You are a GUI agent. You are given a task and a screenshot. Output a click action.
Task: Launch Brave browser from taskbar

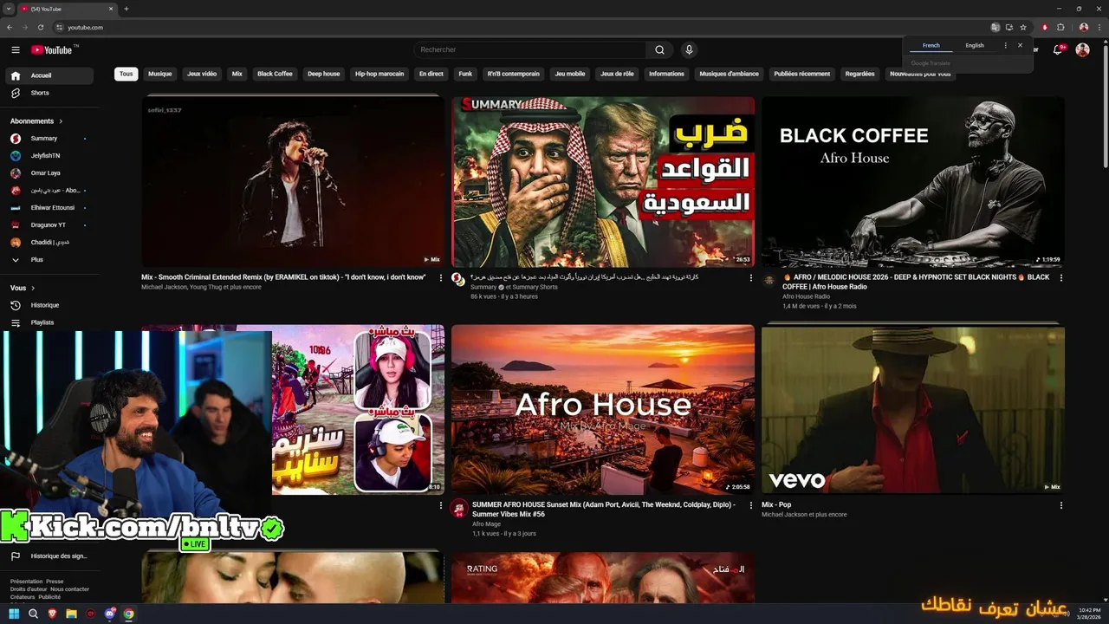(52, 614)
